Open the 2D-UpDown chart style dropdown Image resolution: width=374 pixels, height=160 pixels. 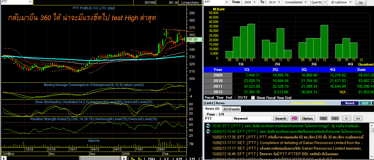point(351,2)
